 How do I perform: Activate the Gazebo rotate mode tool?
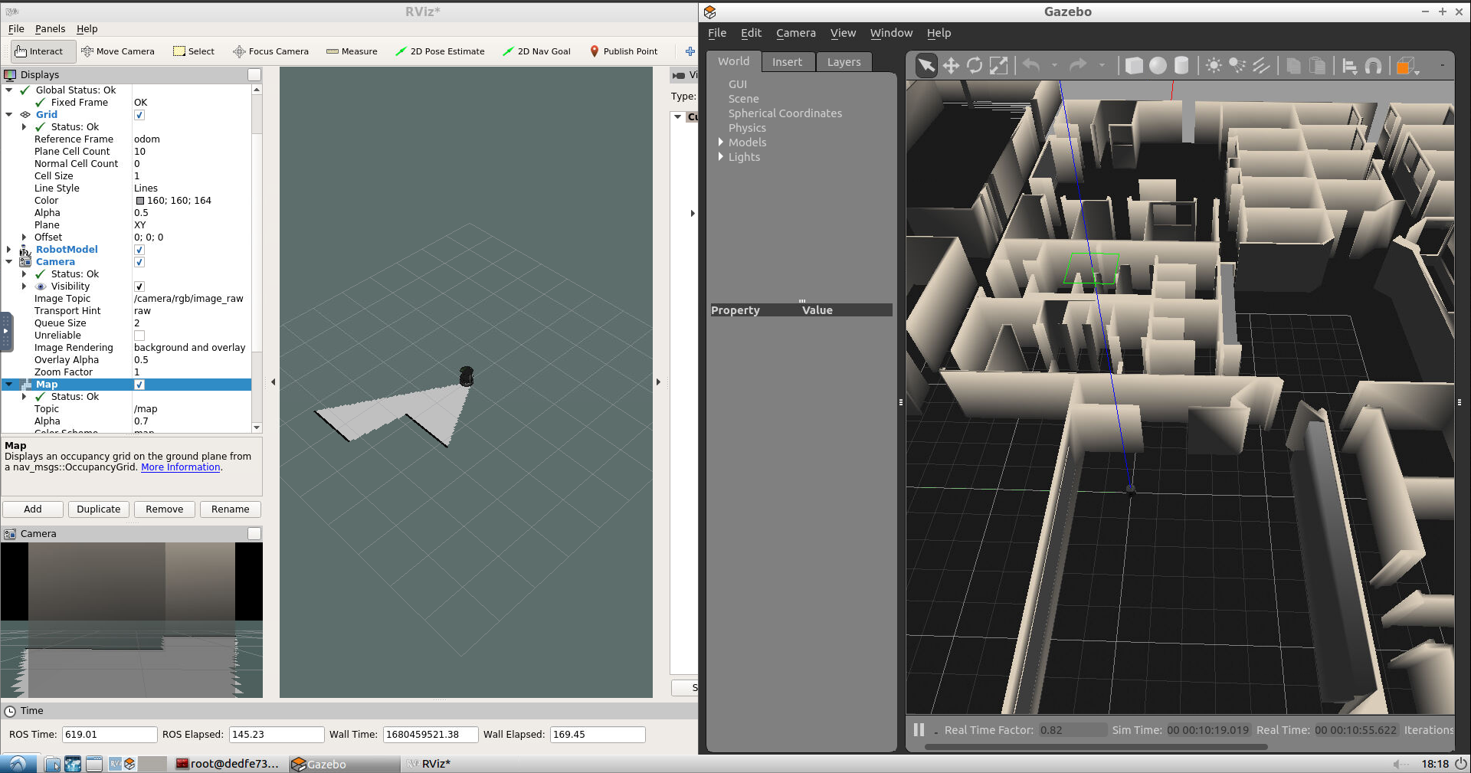pos(975,65)
